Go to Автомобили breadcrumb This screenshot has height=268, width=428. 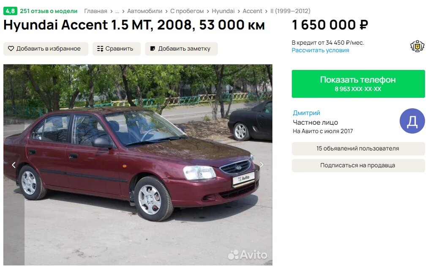[x=144, y=11]
